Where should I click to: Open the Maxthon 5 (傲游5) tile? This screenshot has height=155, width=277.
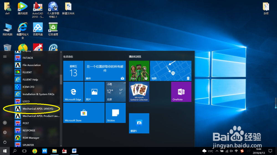click(x=139, y=123)
